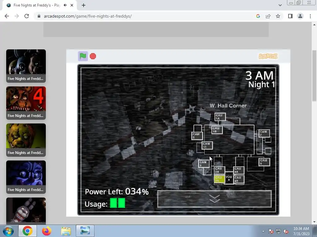Screen dimensions: 317x237
Task: Open File Explorer from taskbar
Action: coord(66,231)
